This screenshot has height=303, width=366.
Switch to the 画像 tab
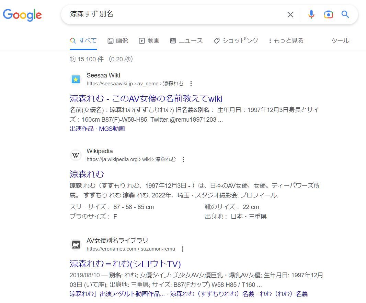click(x=118, y=41)
